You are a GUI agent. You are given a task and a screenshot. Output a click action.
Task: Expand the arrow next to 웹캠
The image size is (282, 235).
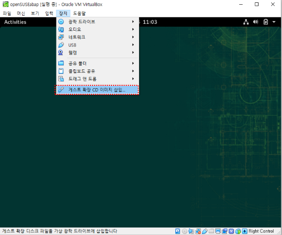pyautogui.click(x=133, y=53)
